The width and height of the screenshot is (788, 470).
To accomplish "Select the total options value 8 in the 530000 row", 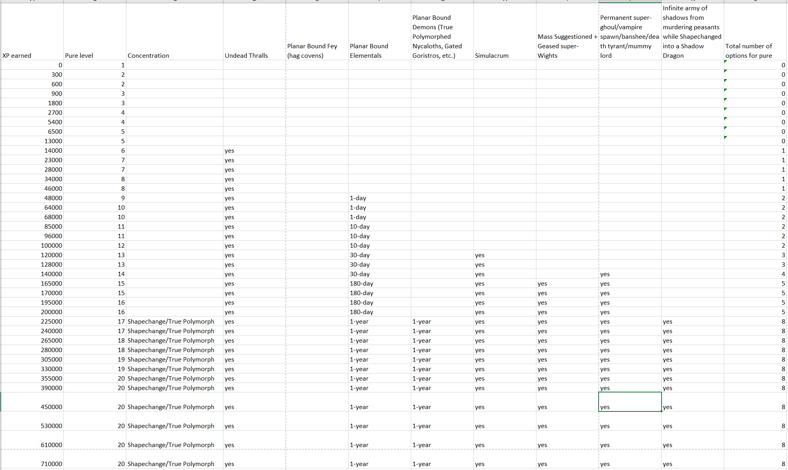I will tap(755, 421).
